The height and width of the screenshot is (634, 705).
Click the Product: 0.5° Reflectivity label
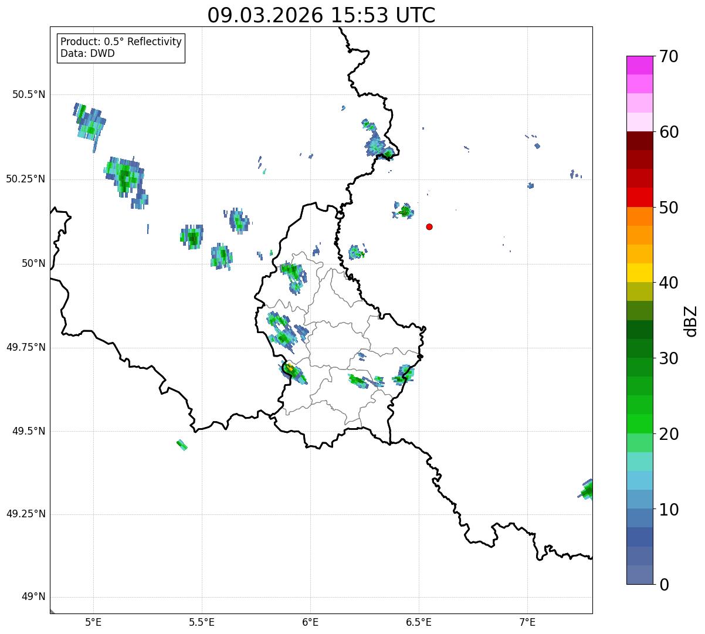(x=121, y=42)
